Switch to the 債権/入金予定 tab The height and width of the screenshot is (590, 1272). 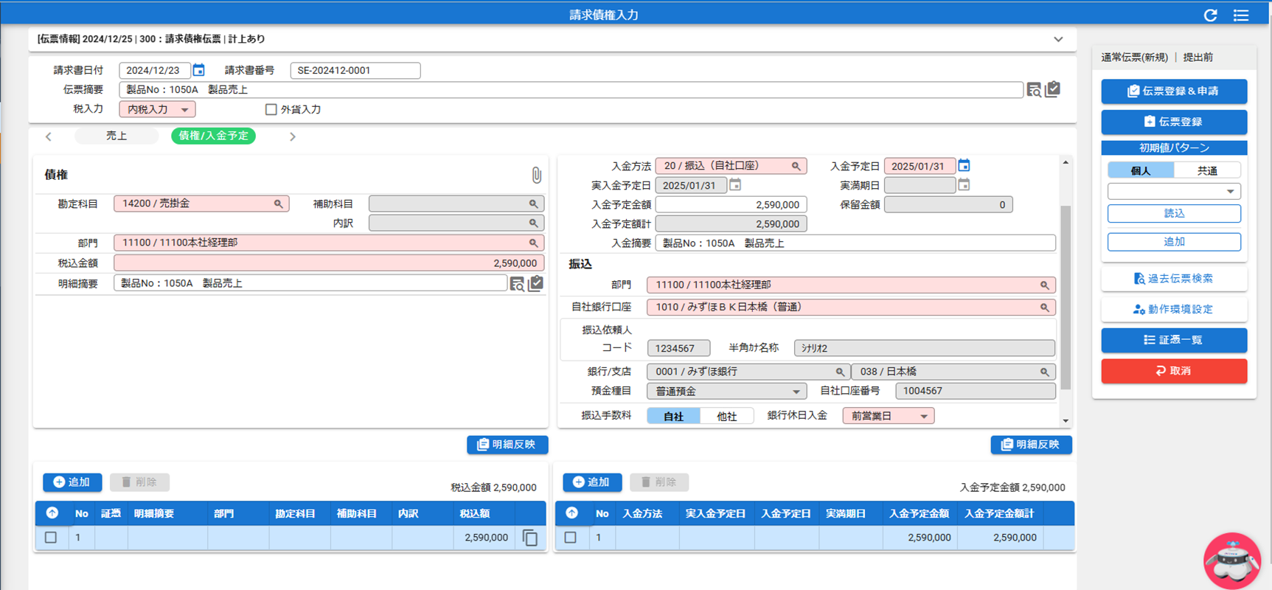(x=214, y=136)
